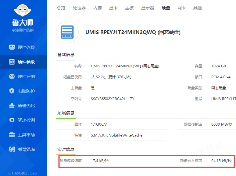
Task: Click the large SSD drive icon
Action: (x=67, y=32)
